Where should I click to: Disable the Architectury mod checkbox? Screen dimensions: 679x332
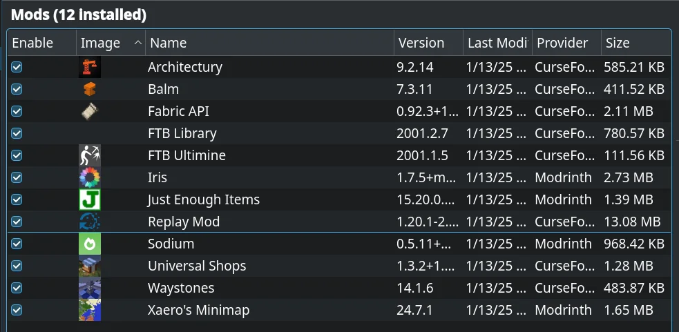pyautogui.click(x=17, y=67)
